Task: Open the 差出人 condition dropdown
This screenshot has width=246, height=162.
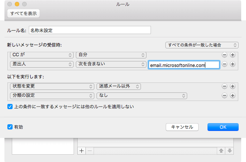Action: pos(42,64)
